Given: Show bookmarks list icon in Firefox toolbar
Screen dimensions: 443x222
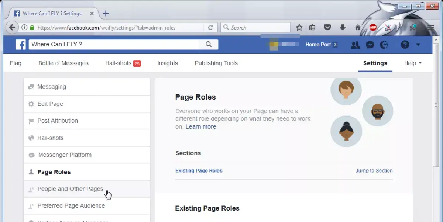Looking at the screenshot, I should (312, 28).
